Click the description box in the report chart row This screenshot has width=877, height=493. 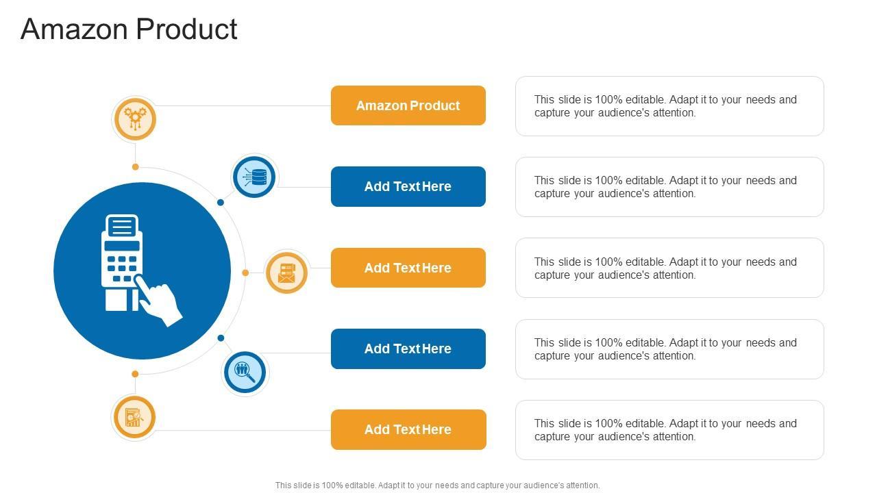(669, 430)
